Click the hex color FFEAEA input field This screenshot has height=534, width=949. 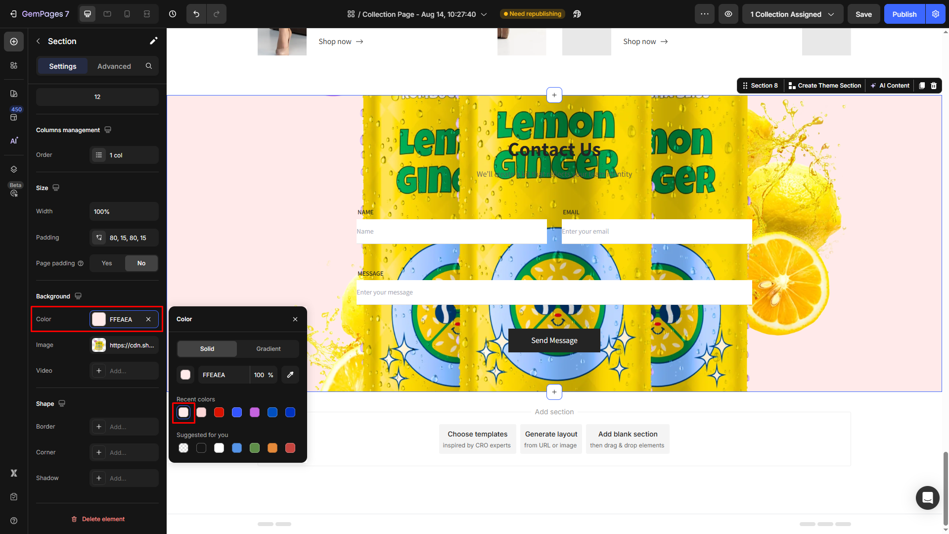click(x=224, y=375)
